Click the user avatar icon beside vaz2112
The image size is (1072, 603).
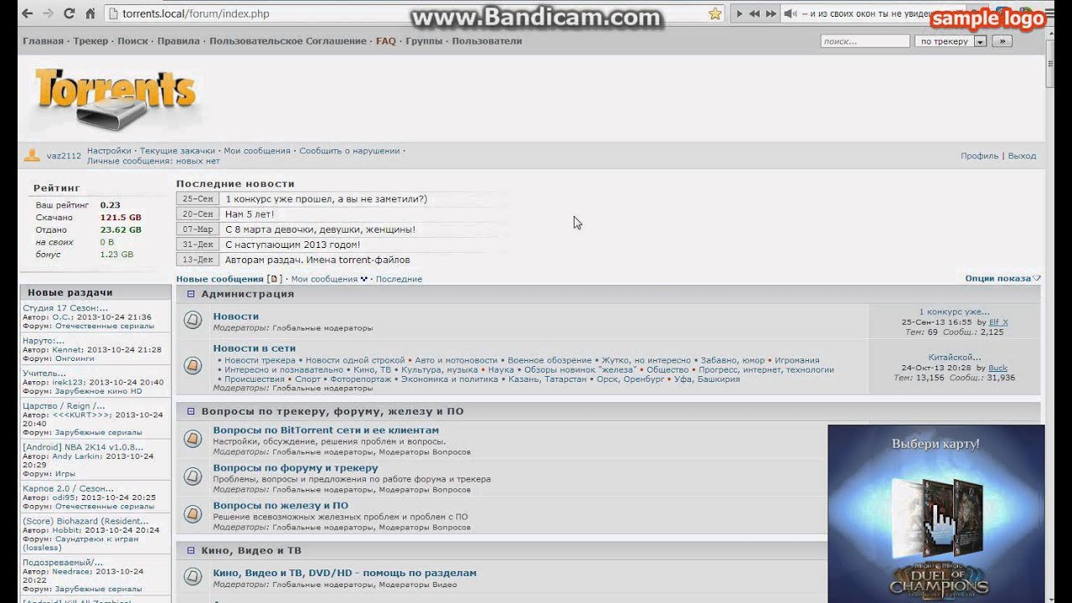point(32,155)
